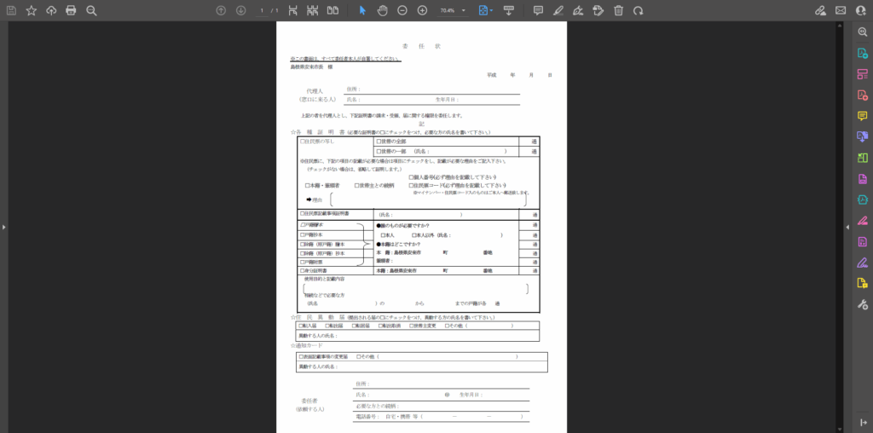The width and height of the screenshot is (873, 433).
Task: Bookmark the file with the star icon
Action: coord(32,10)
